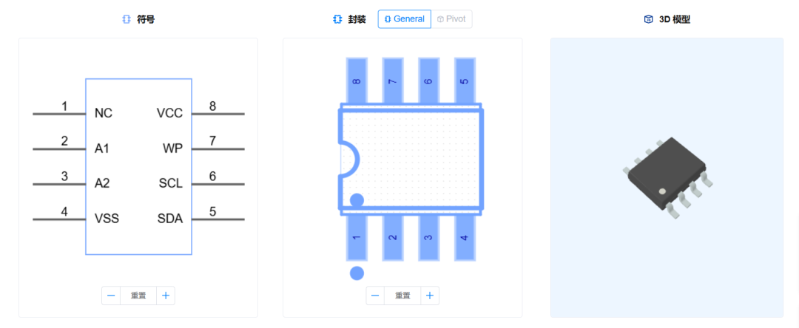Click the semicircle notch on the footprint
This screenshot has width=799, height=328.
click(x=351, y=159)
